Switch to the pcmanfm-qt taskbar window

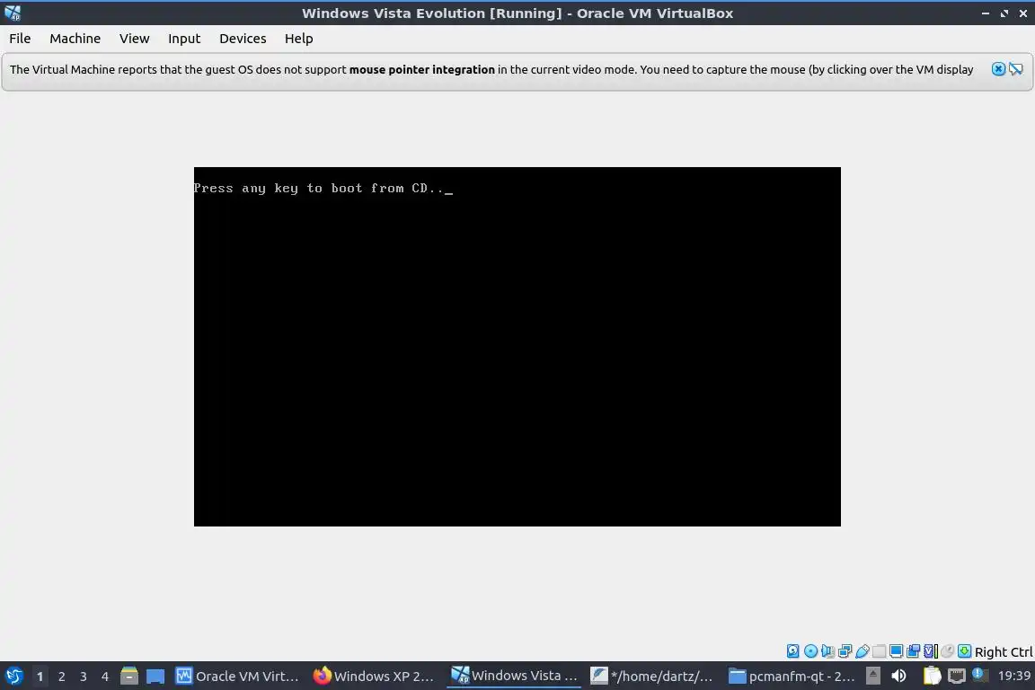point(791,677)
